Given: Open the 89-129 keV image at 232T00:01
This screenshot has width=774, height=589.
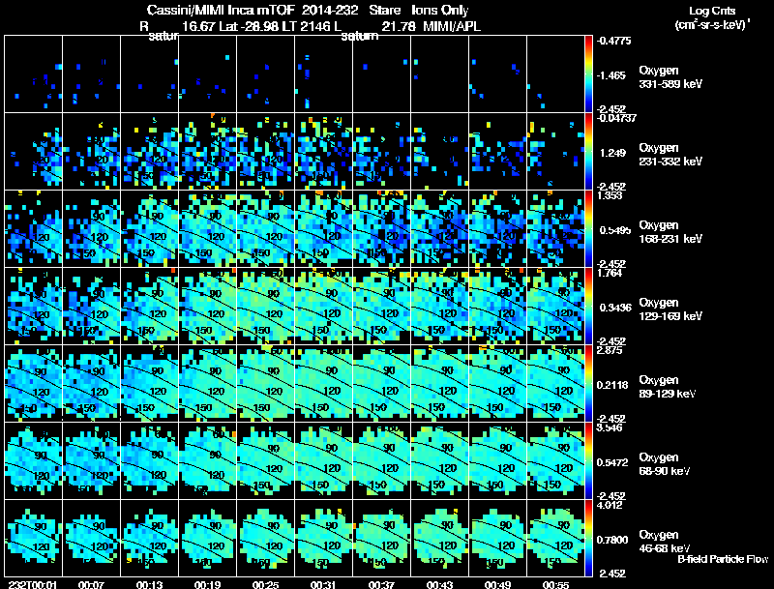Looking at the screenshot, I should (34, 383).
